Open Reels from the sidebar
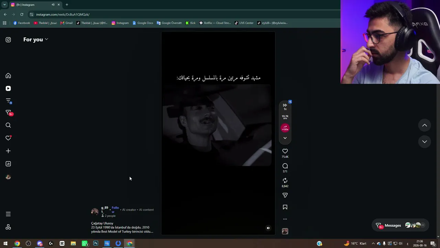This screenshot has width=440, height=248. 8,89
